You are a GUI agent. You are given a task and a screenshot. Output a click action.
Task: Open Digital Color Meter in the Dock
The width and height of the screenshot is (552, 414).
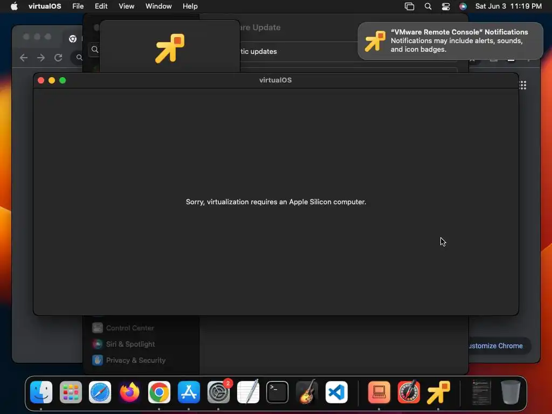pos(409,392)
